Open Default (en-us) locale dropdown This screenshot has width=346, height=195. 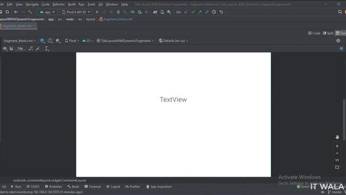pyautogui.click(x=174, y=41)
